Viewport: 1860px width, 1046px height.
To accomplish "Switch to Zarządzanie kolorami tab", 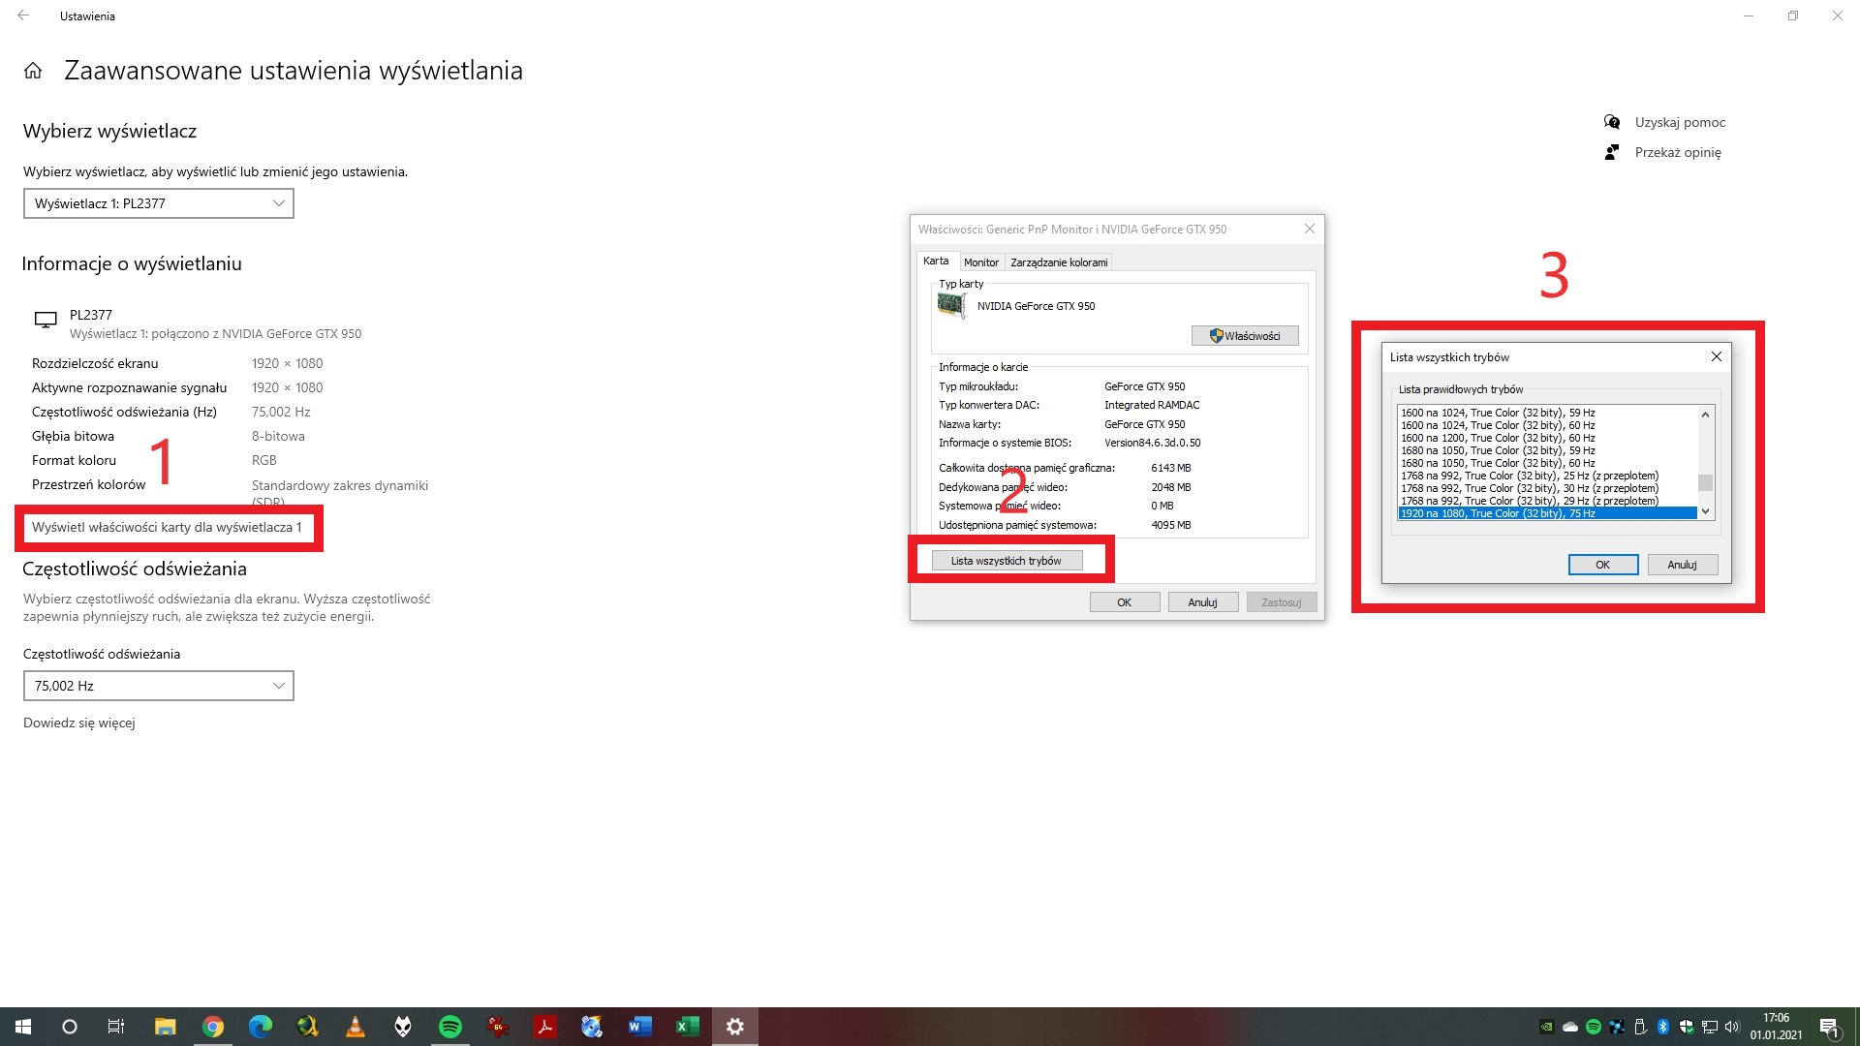I will click(1058, 262).
